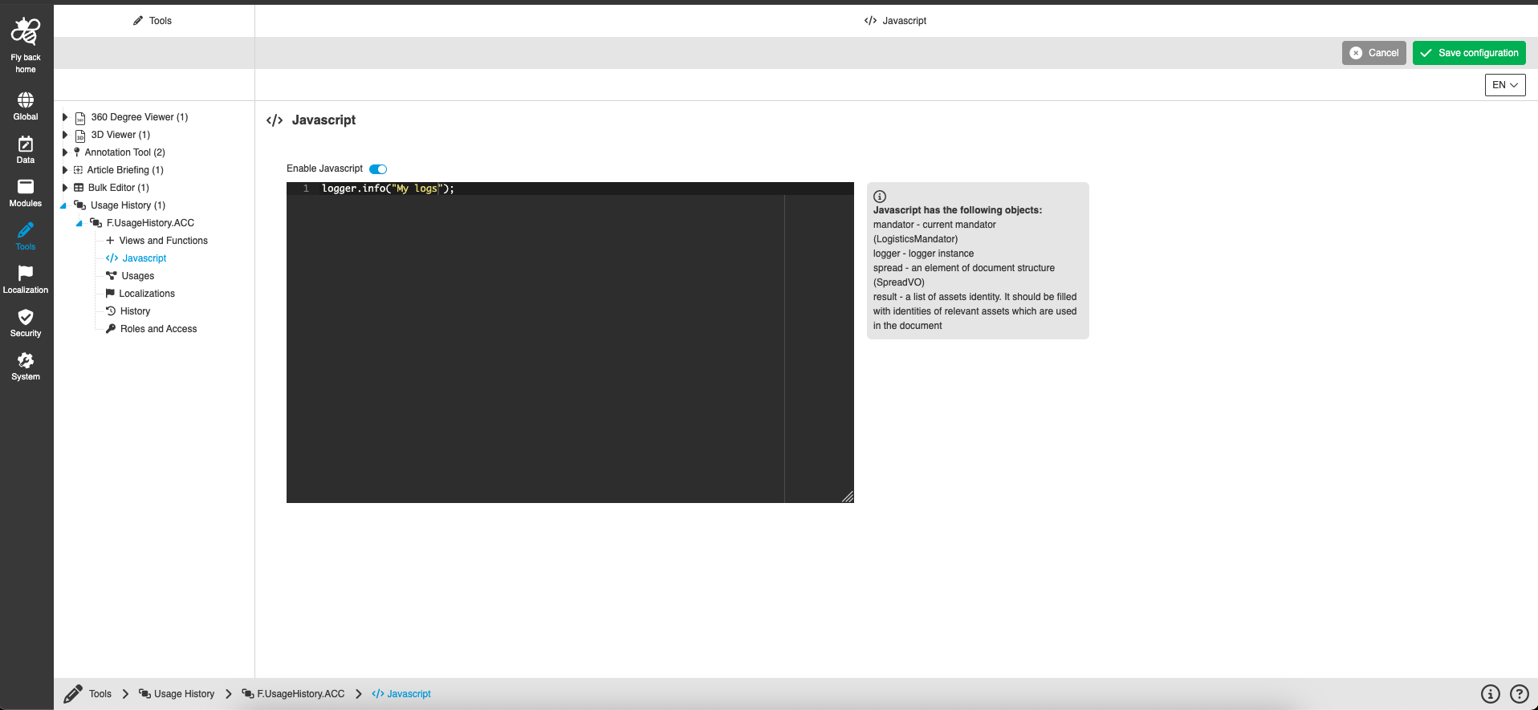The height and width of the screenshot is (710, 1538).
Task: Click inside the Javascript code editor line 1
Action: pyautogui.click(x=586, y=189)
